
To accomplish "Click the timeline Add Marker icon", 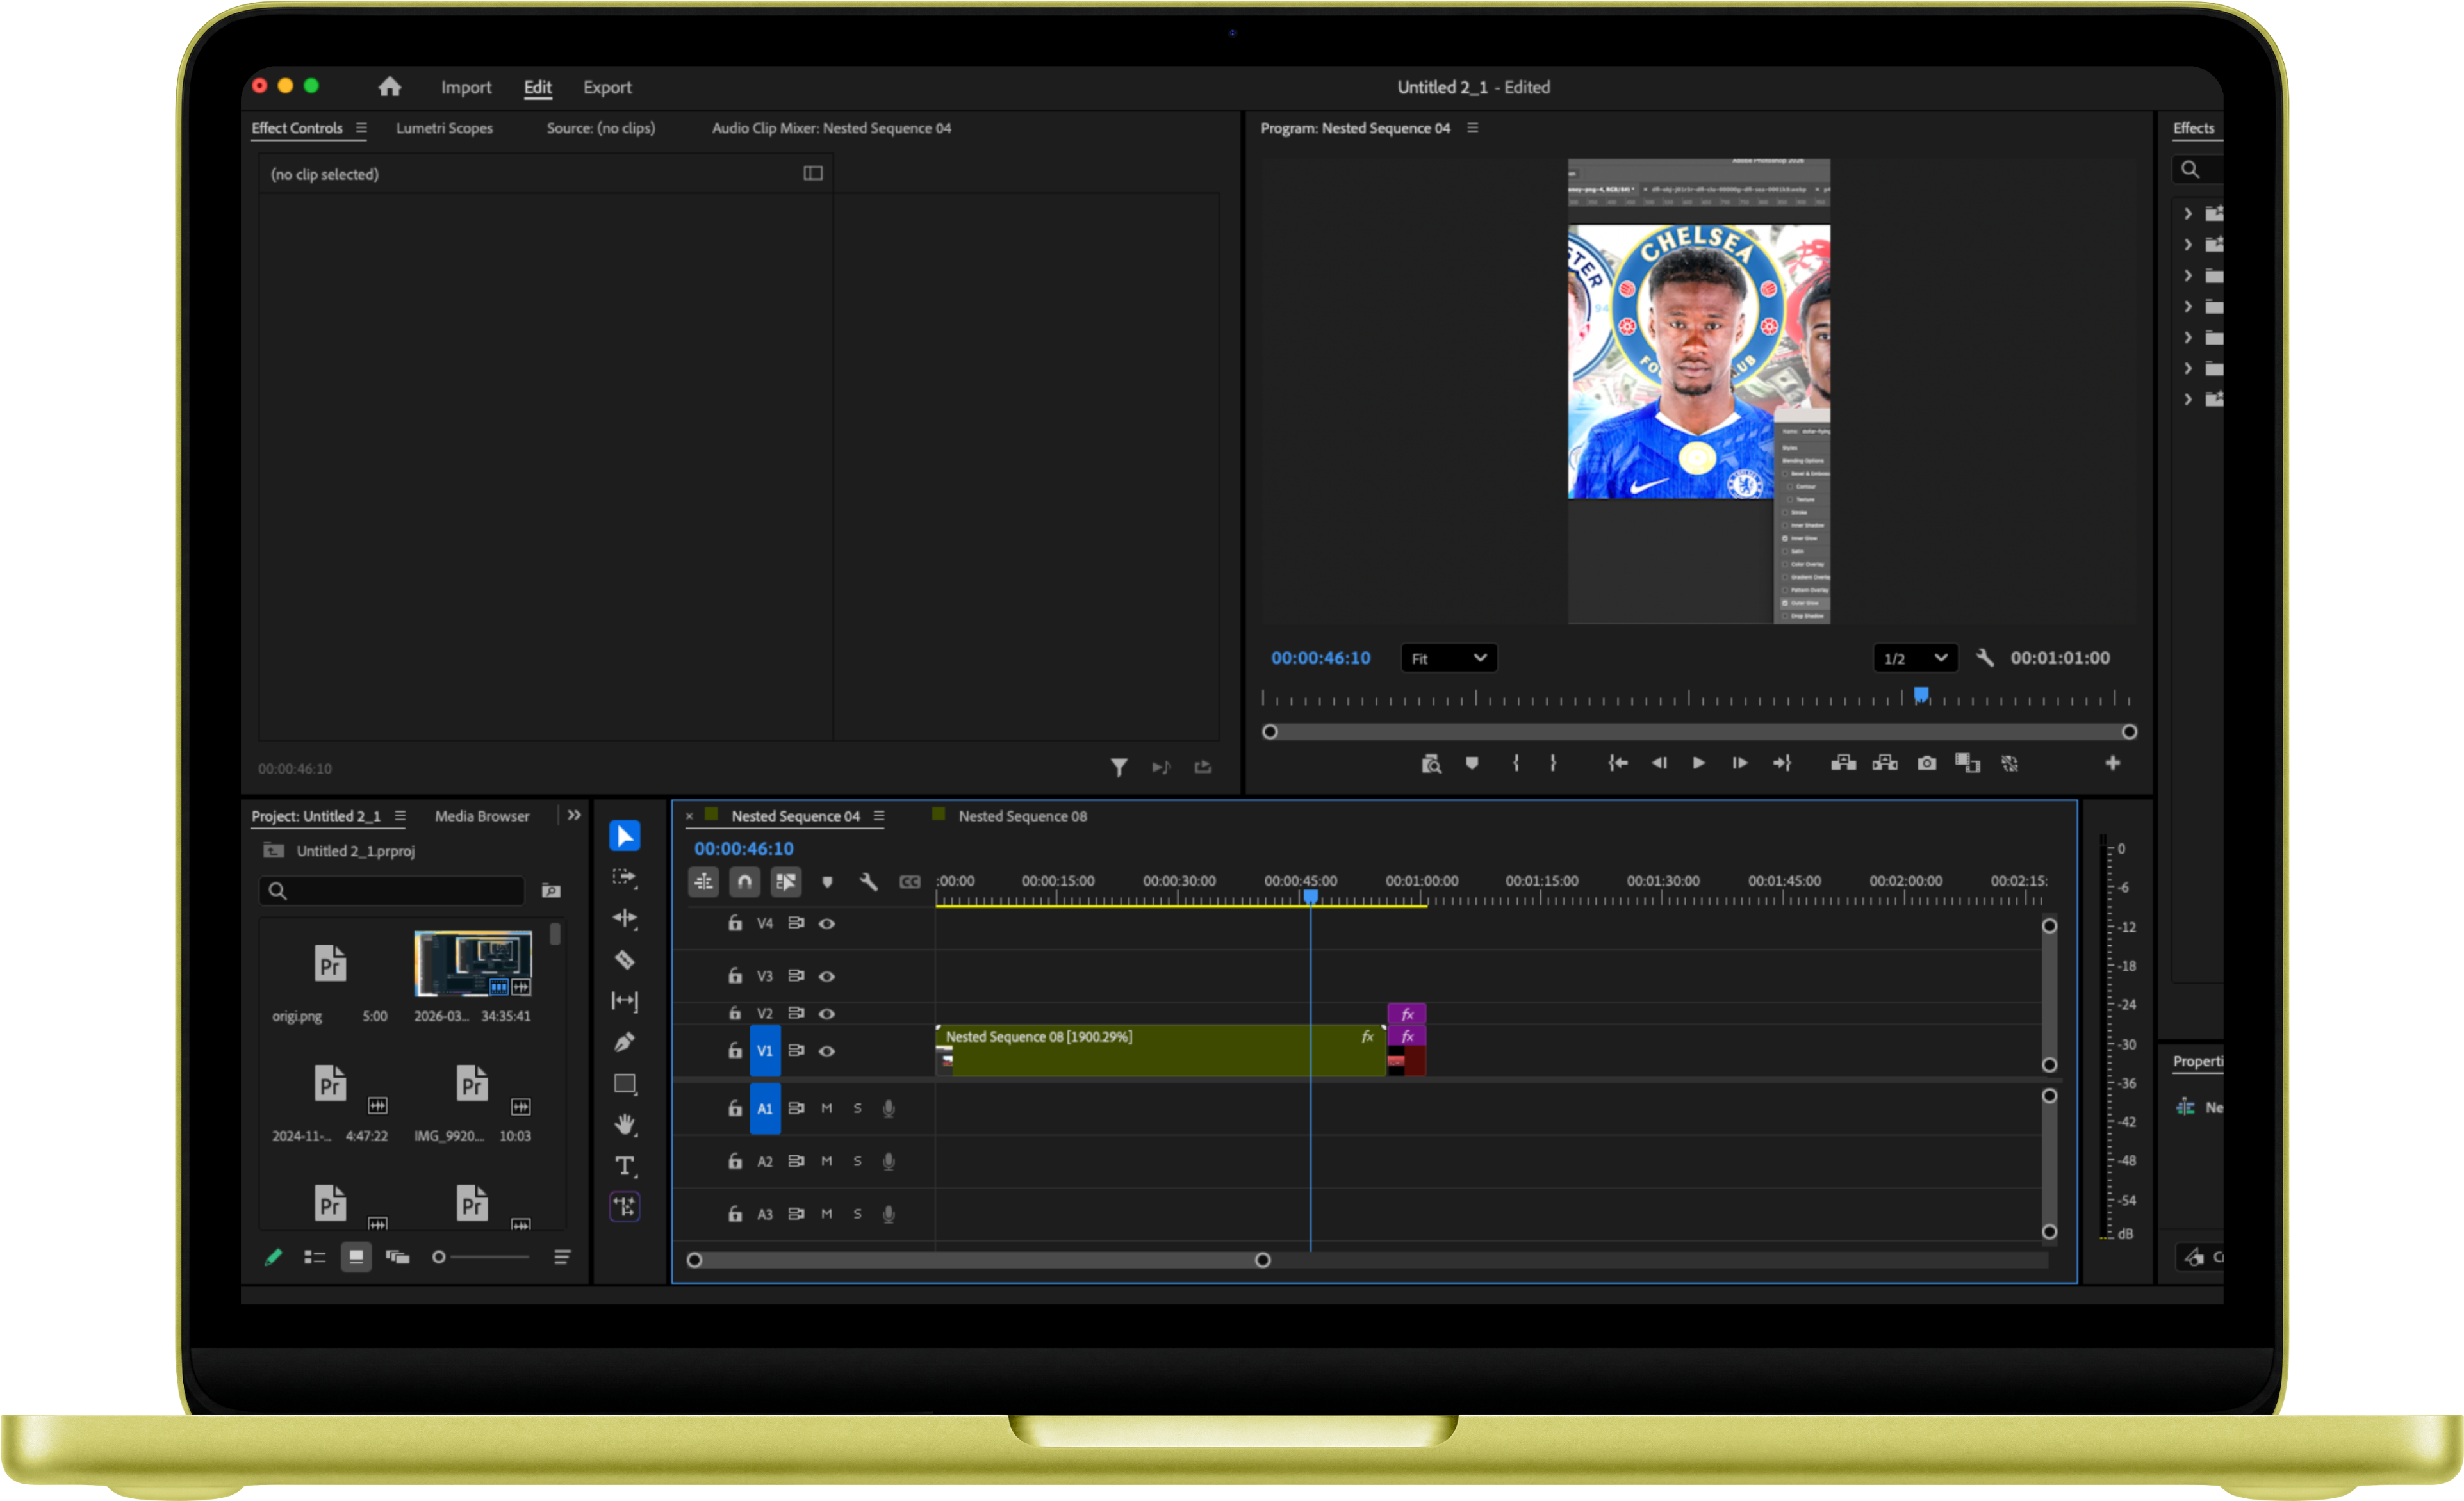I will click(827, 882).
